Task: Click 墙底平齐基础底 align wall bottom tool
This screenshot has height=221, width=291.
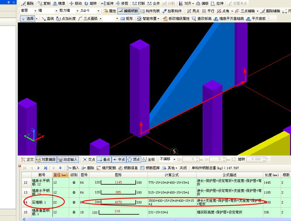Action: (229, 19)
